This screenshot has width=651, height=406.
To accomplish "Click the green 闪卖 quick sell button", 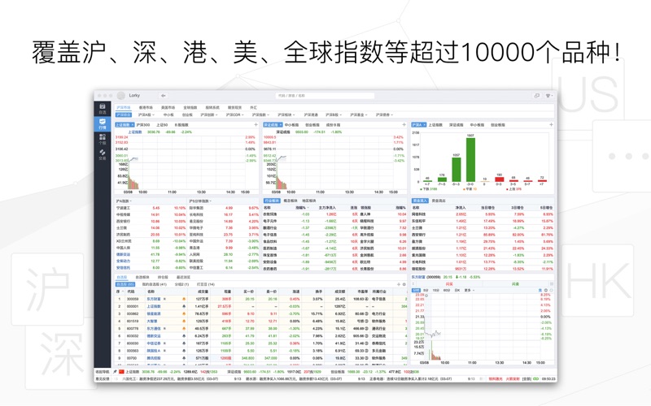I will pyautogui.click(x=516, y=284).
